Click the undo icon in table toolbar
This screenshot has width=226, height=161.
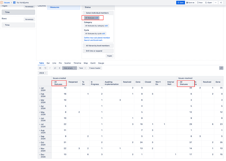[45, 68]
